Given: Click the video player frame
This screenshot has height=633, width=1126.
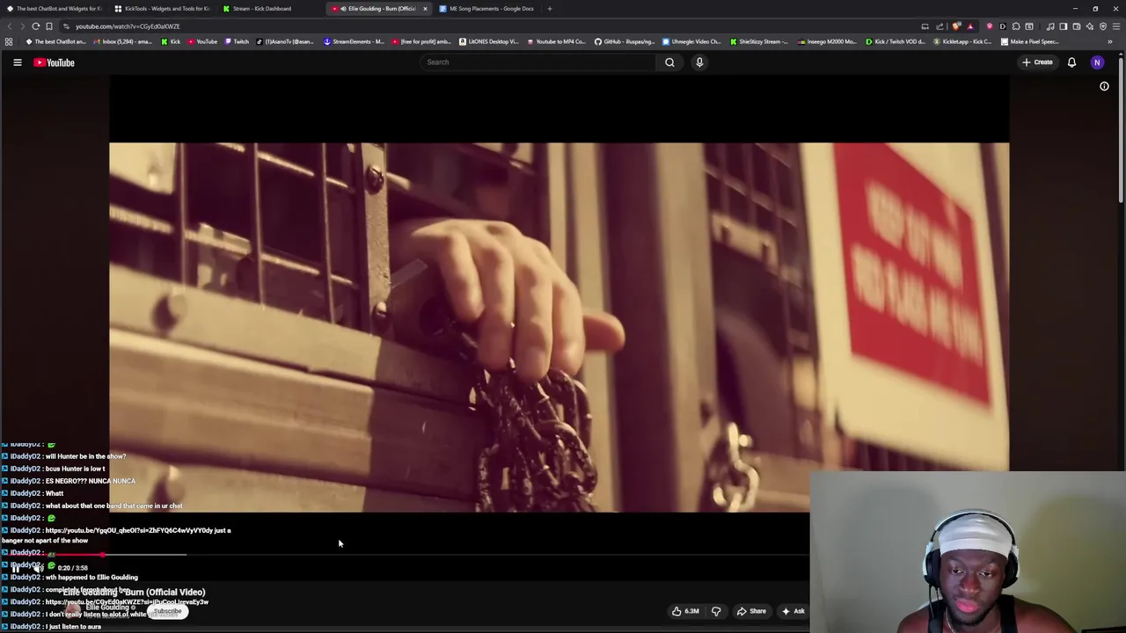Looking at the screenshot, I should pyautogui.click(x=559, y=327).
